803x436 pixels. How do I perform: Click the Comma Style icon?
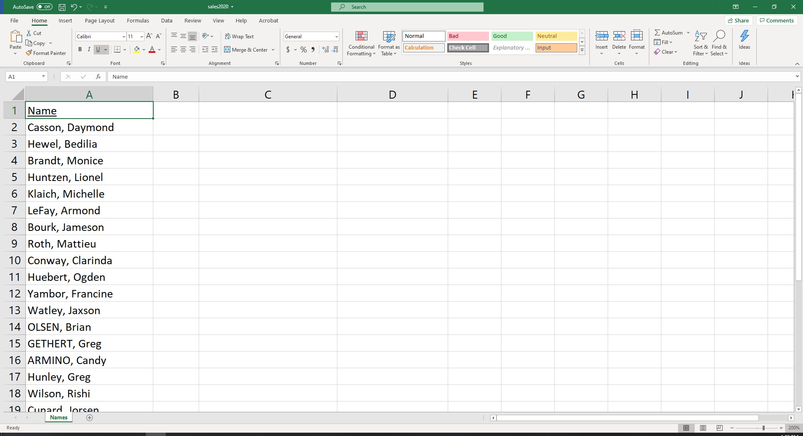pos(313,50)
